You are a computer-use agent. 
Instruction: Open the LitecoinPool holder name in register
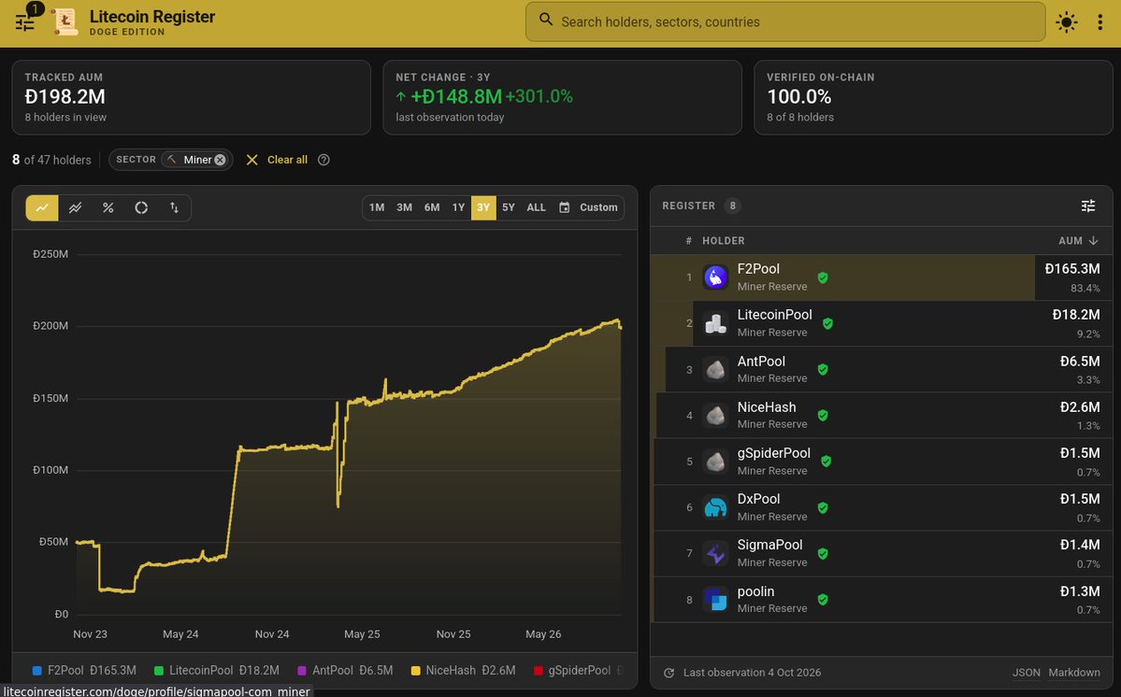click(774, 315)
